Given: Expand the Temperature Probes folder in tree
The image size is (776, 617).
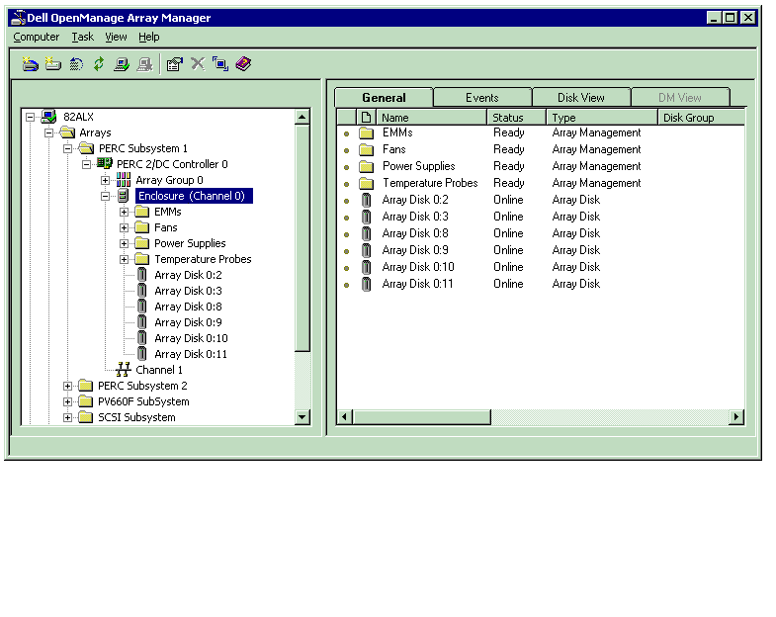Looking at the screenshot, I should tap(124, 259).
